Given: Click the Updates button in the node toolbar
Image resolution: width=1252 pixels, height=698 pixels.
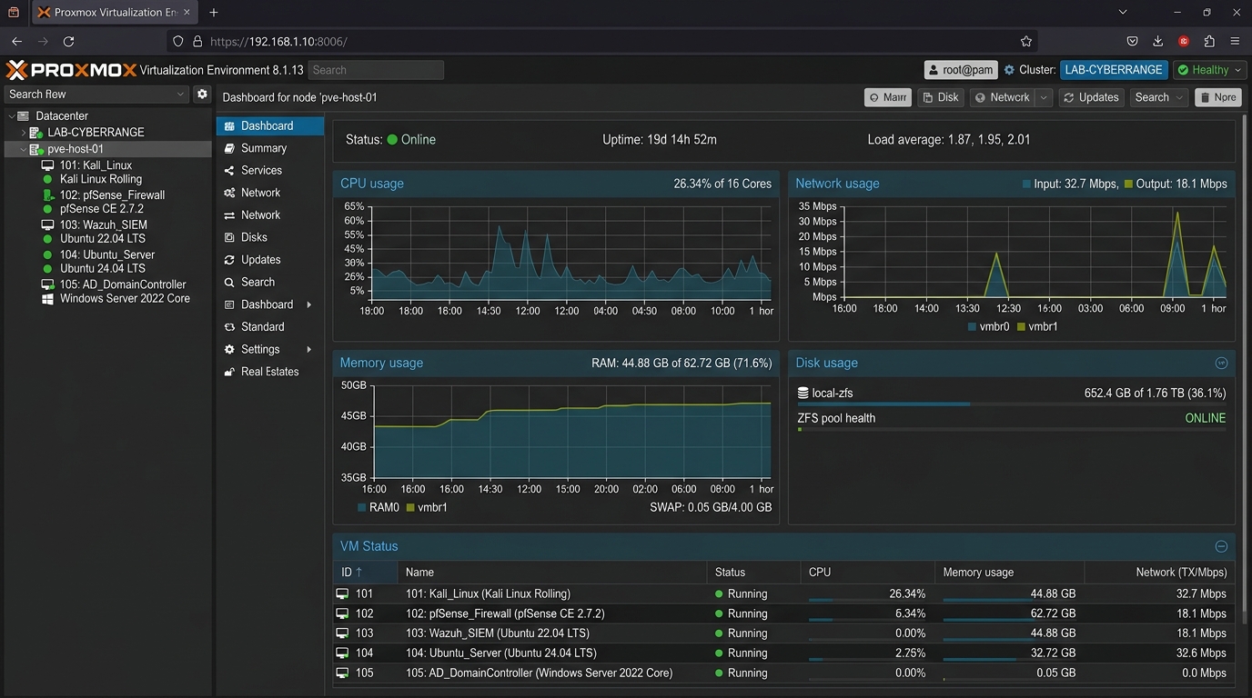Looking at the screenshot, I should point(1090,97).
